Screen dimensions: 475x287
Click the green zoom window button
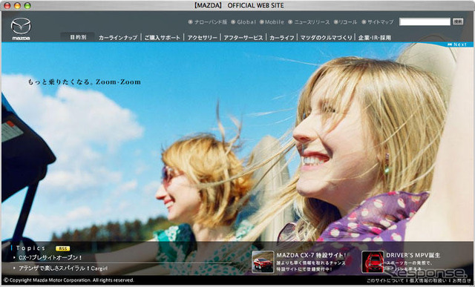tap(27, 6)
